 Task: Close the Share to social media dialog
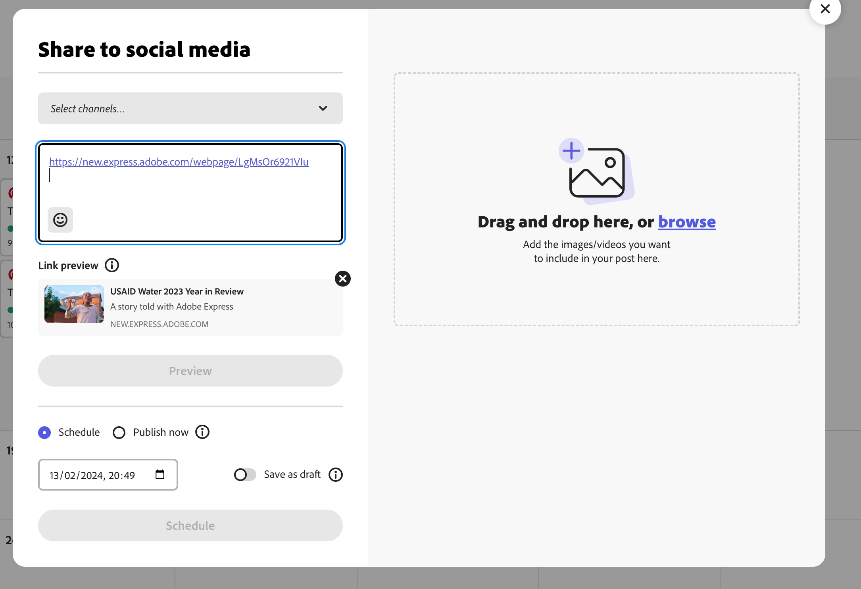pyautogui.click(x=825, y=9)
